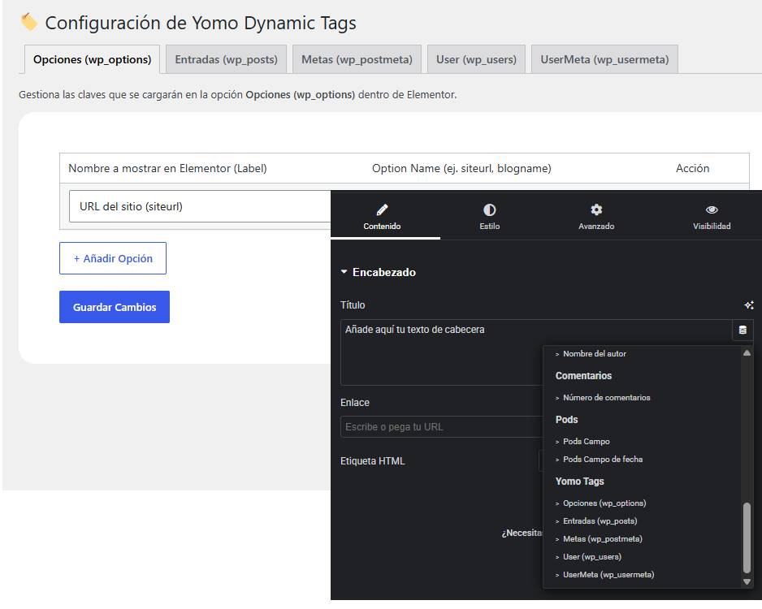Select Metas (wp_postmeta) in Yomo Tags list
Image resolution: width=762 pixels, height=609 pixels.
(602, 538)
